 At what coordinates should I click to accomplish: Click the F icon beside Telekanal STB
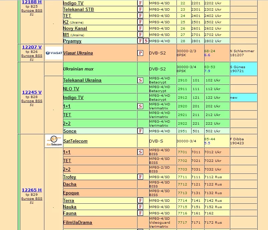tap(140, 9)
